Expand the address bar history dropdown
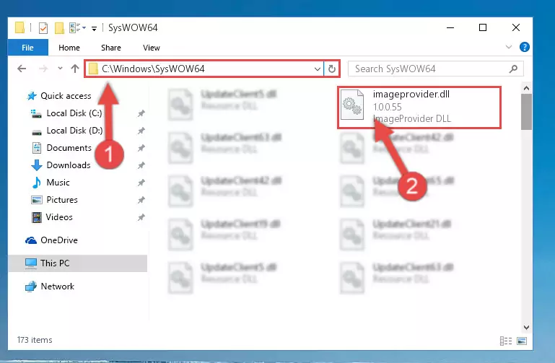The width and height of the screenshot is (555, 363). tap(317, 69)
